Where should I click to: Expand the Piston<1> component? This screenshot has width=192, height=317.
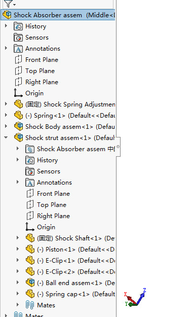[18, 249]
